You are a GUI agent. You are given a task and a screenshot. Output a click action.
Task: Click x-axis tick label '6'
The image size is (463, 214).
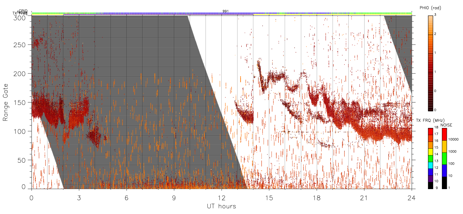click(x=126, y=197)
